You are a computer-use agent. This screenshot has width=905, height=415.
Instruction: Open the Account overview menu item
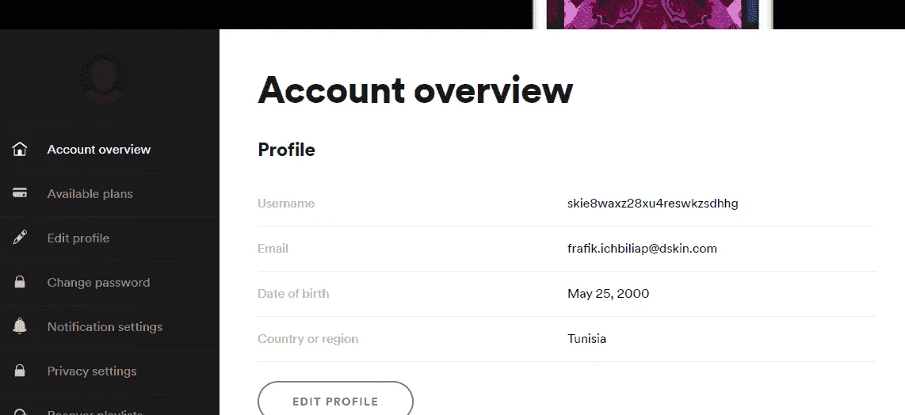[109, 150]
